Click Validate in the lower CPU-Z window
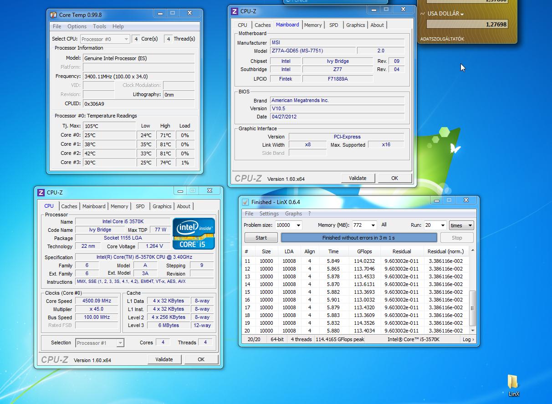 pyautogui.click(x=164, y=359)
